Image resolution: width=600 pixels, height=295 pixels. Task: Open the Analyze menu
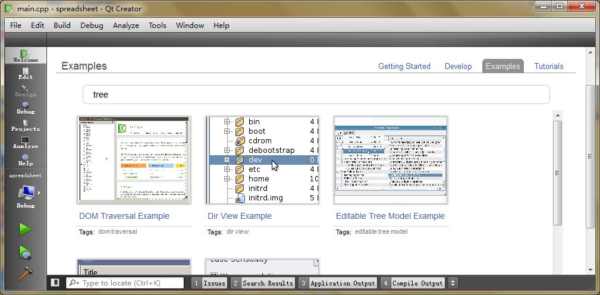tap(126, 25)
